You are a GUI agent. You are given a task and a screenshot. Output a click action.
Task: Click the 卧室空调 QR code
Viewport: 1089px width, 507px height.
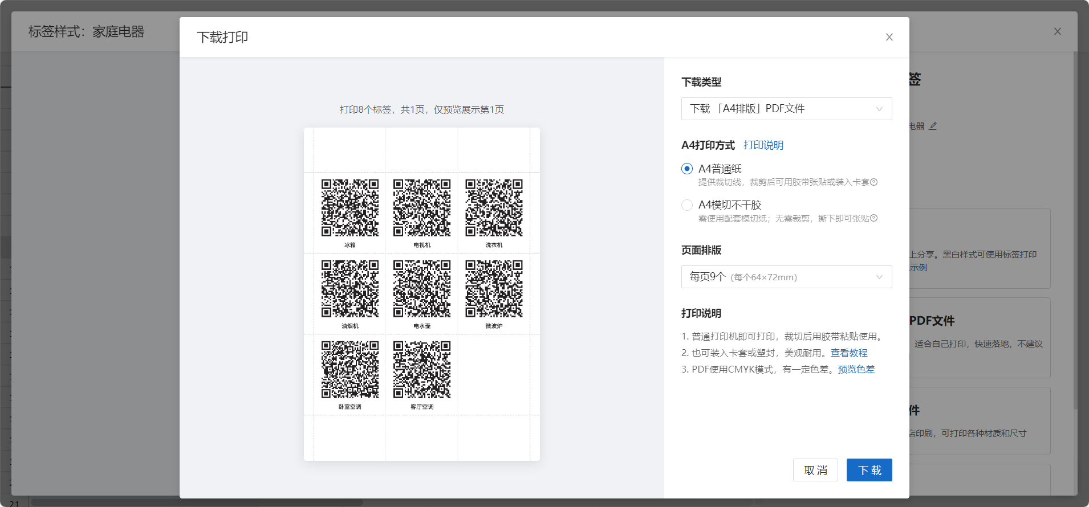pos(350,370)
